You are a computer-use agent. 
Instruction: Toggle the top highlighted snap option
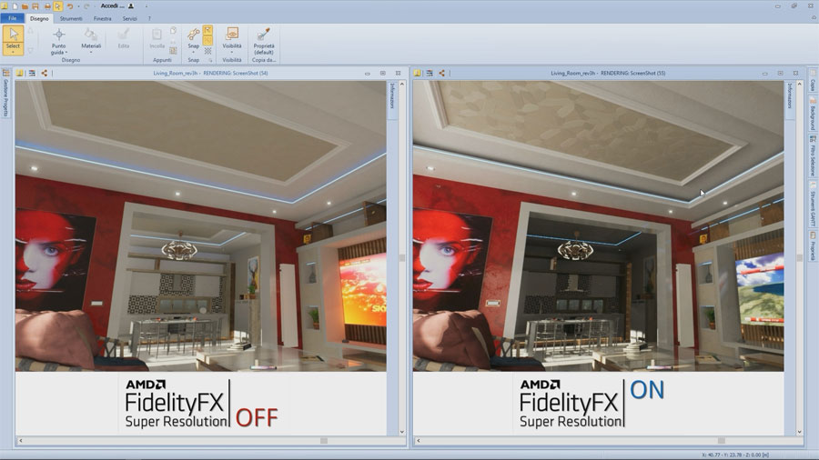pyautogui.click(x=207, y=30)
